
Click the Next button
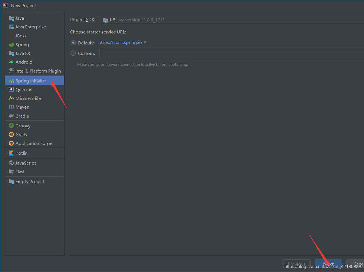pos(329,264)
